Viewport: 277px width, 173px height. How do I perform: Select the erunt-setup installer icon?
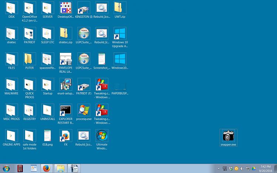tap(66, 84)
